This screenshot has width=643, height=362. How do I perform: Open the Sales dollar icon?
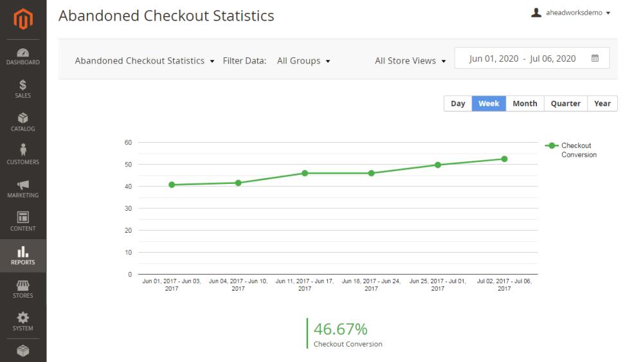click(x=23, y=85)
